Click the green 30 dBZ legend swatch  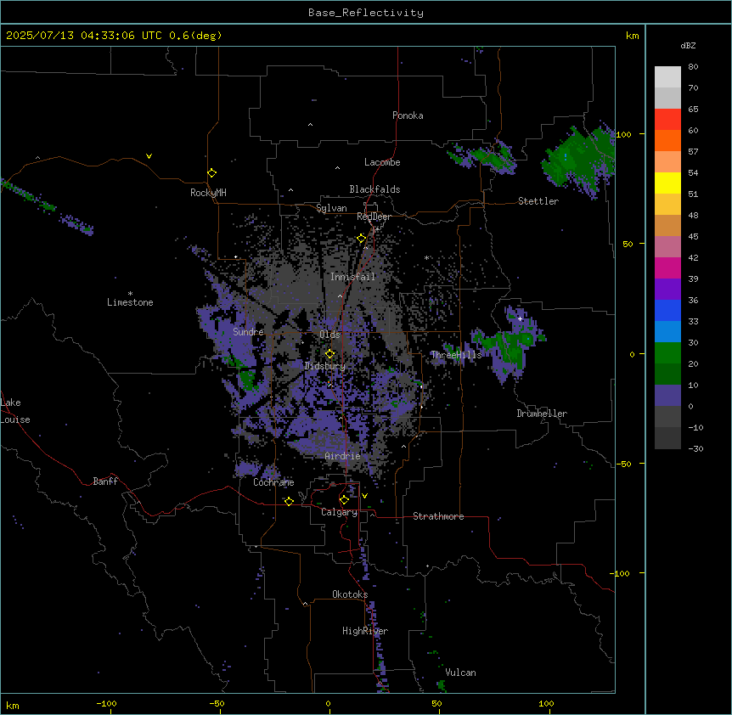click(x=667, y=353)
